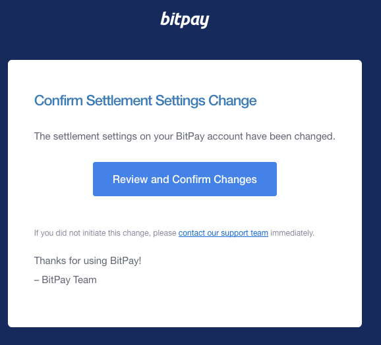
Task: Click the word support in underlined link
Action: pyautogui.click(x=235, y=233)
